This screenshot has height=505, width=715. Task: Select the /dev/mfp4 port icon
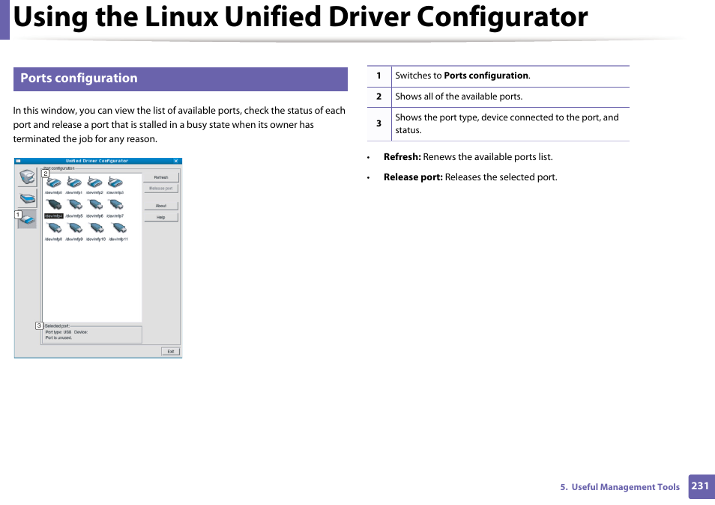pos(53,205)
